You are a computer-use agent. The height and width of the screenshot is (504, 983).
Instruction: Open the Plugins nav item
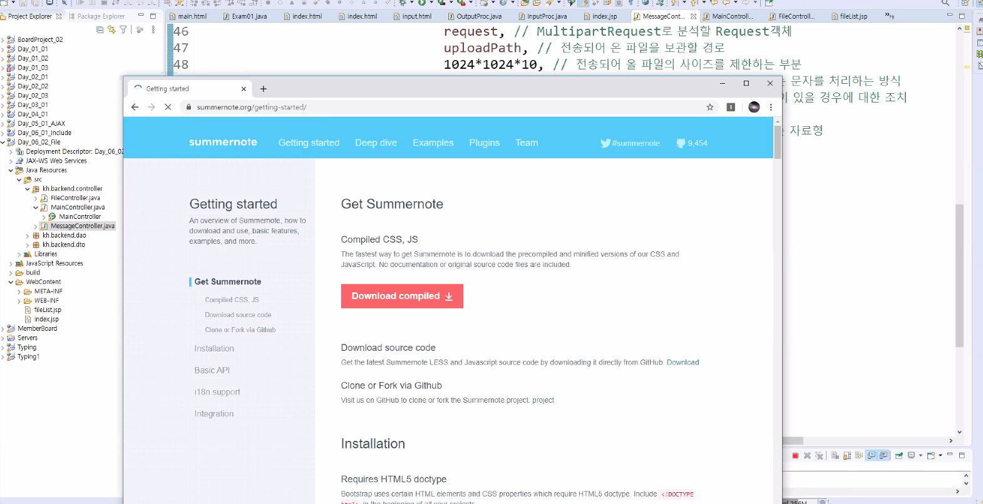[485, 143]
